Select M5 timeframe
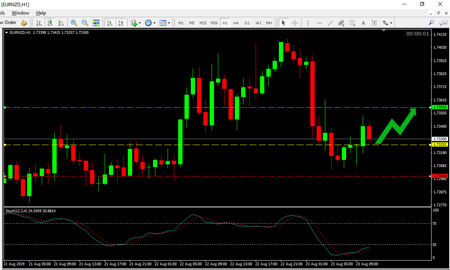Viewport: 450px width, 270px height. point(192,23)
